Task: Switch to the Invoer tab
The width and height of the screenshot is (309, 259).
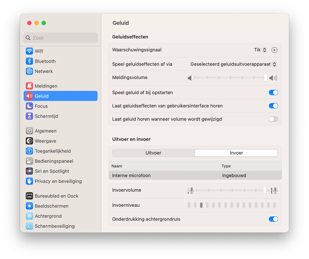Action: click(x=236, y=153)
